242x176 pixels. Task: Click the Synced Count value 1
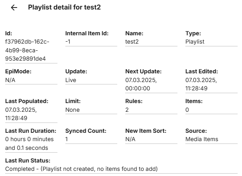point(67,139)
